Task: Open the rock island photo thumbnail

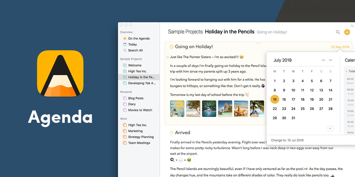Action: (225, 109)
